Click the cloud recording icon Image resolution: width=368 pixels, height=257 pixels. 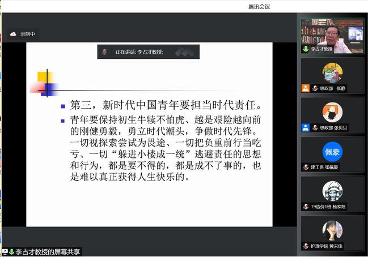[13, 35]
